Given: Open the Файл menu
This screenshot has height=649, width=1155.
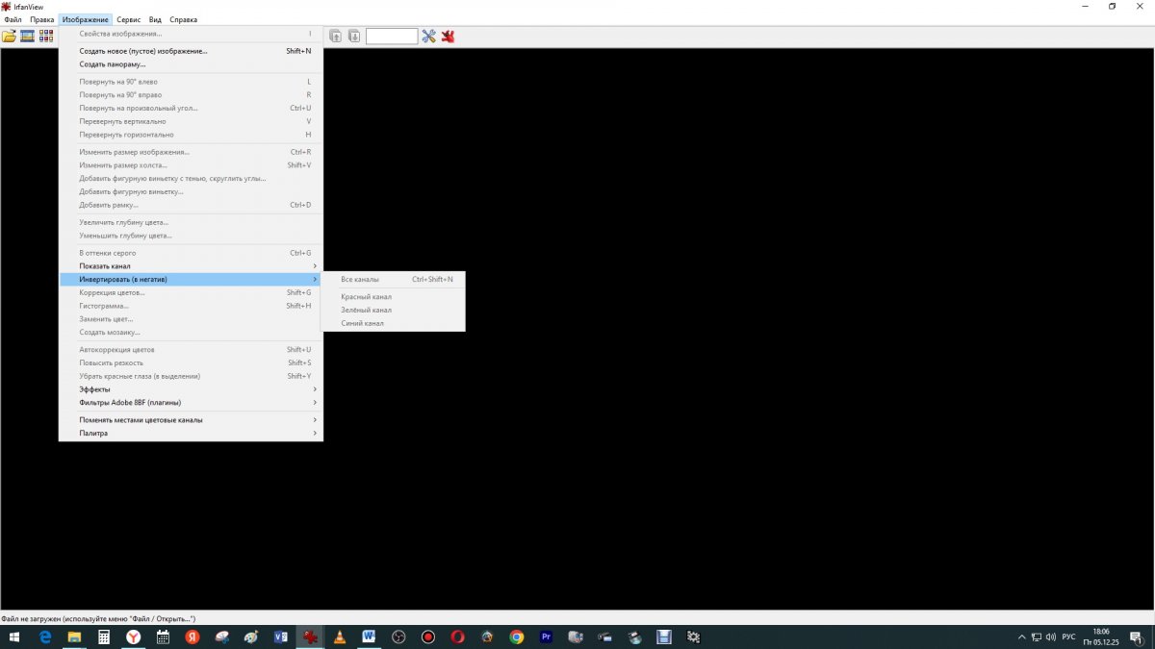Looking at the screenshot, I should point(13,19).
